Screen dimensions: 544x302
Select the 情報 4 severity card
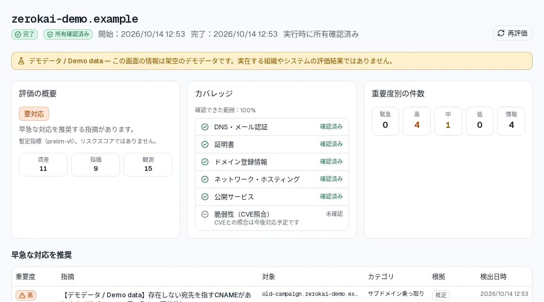511,121
